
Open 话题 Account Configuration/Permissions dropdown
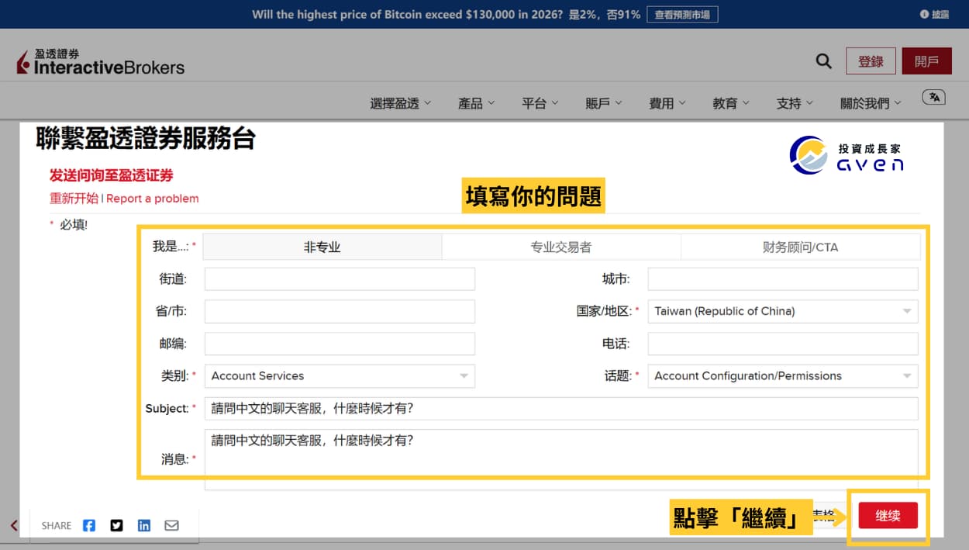pyautogui.click(x=783, y=375)
